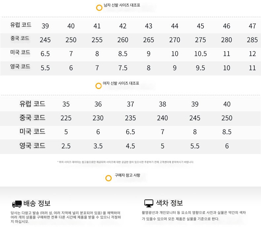Click the women's table 영국 코드 row label
261x240 pixels.
tap(32, 146)
